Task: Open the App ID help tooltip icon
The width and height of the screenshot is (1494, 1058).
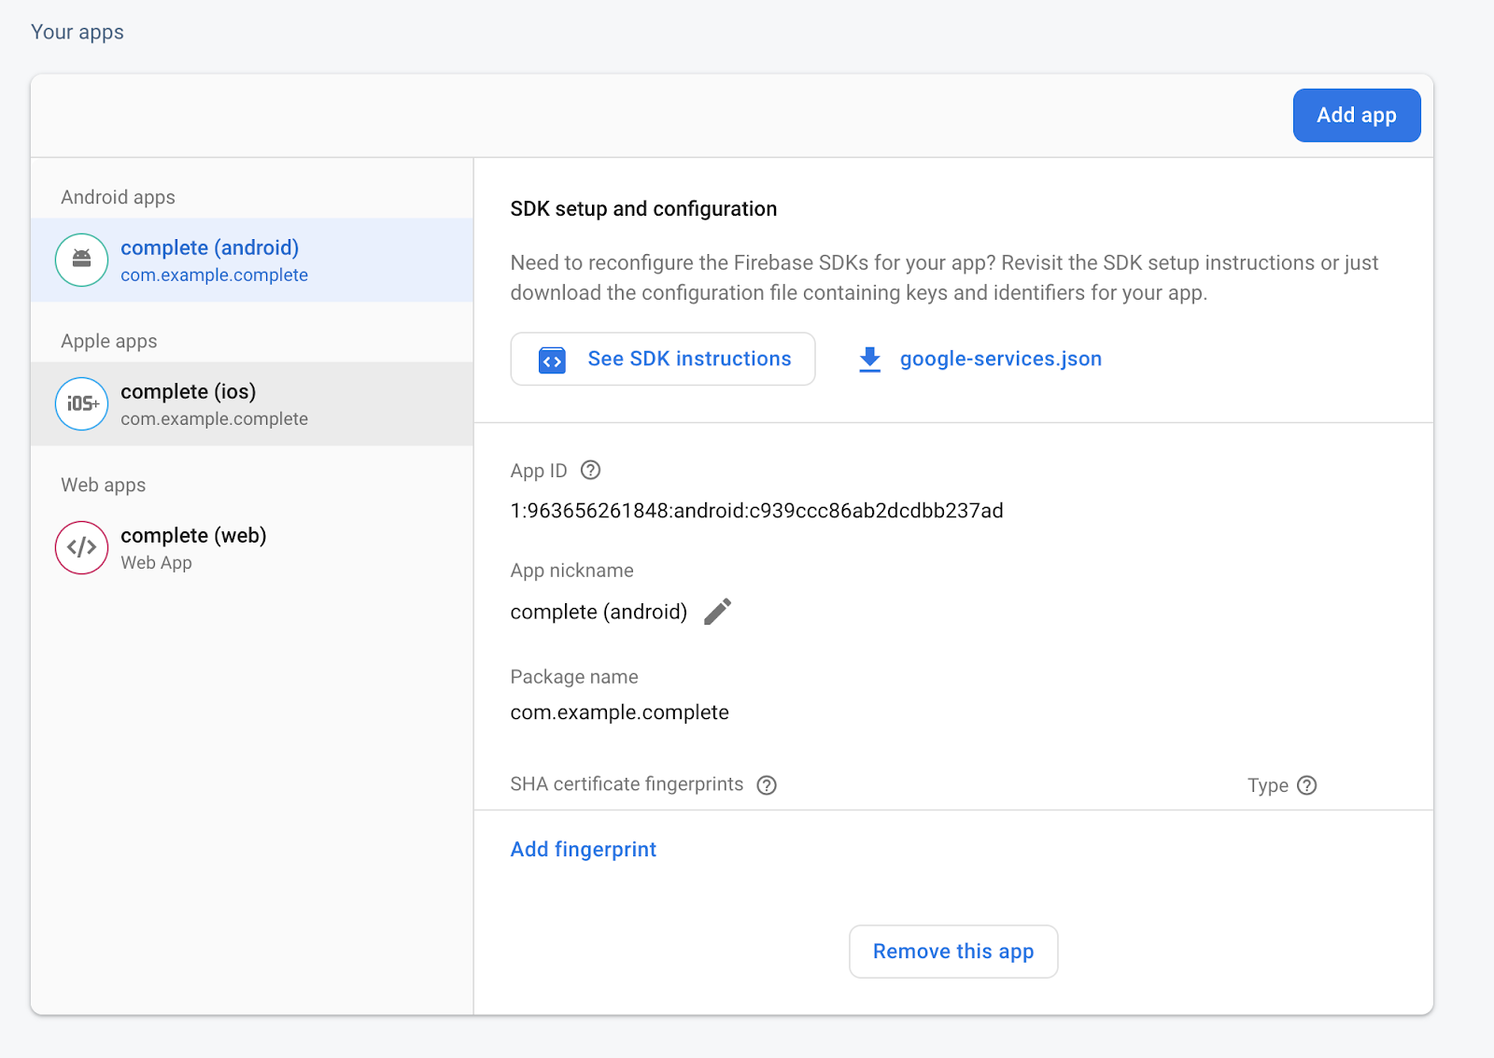Action: tap(590, 471)
